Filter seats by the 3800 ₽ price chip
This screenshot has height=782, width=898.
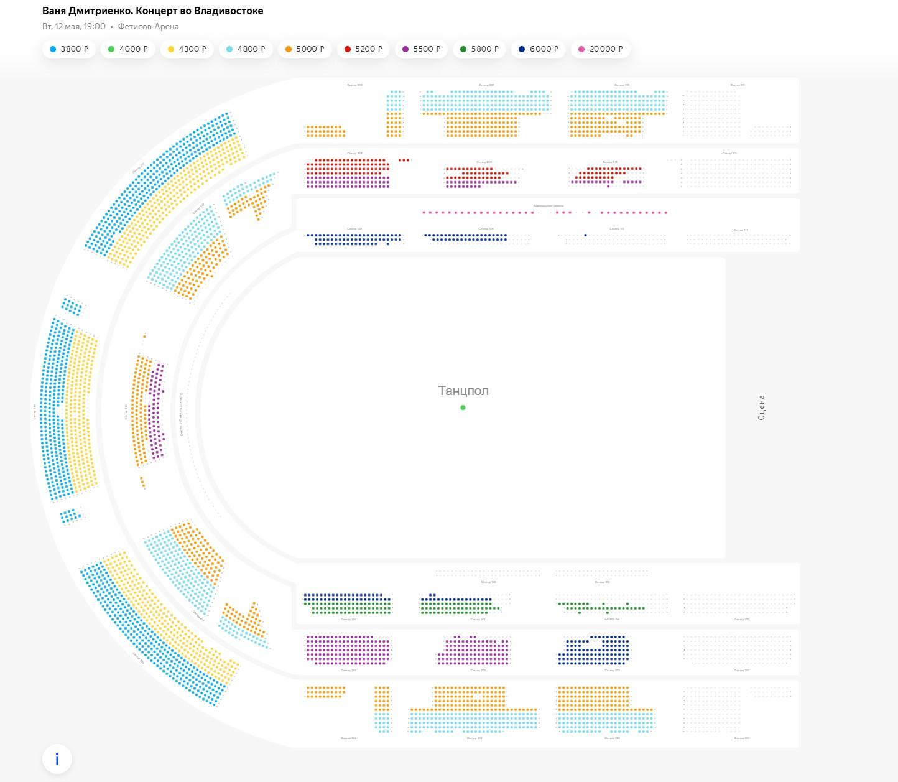point(68,49)
